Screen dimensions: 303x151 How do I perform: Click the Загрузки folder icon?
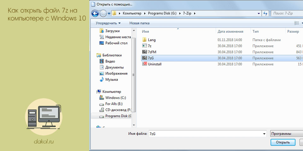tap(102, 31)
